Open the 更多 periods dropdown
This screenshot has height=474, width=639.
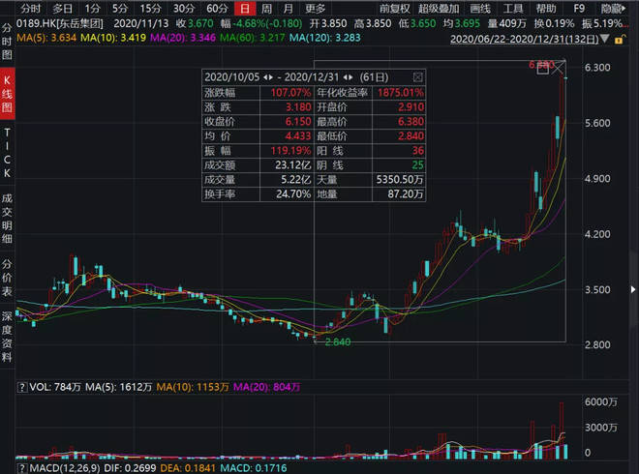tap(316, 8)
